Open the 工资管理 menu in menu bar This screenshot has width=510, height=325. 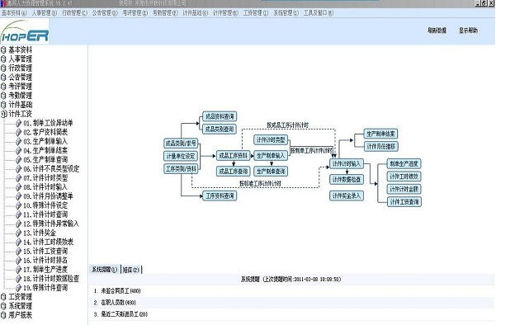point(256,13)
